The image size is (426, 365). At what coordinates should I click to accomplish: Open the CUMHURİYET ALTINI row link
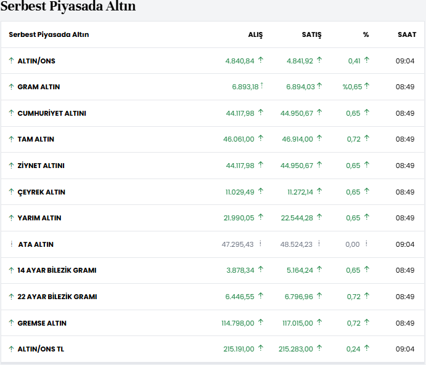[x=52, y=113]
